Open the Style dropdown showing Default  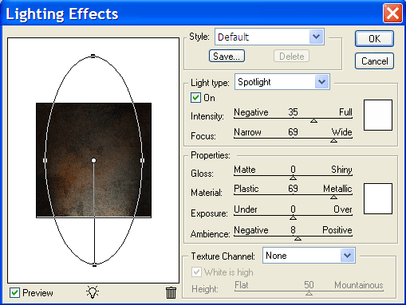270,37
